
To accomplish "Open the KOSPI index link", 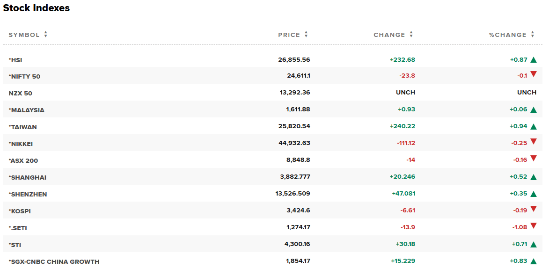I will coord(21,211).
